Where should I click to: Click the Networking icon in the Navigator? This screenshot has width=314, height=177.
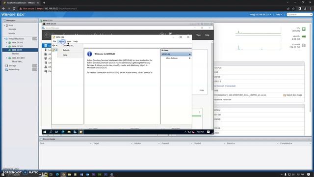click(6, 69)
